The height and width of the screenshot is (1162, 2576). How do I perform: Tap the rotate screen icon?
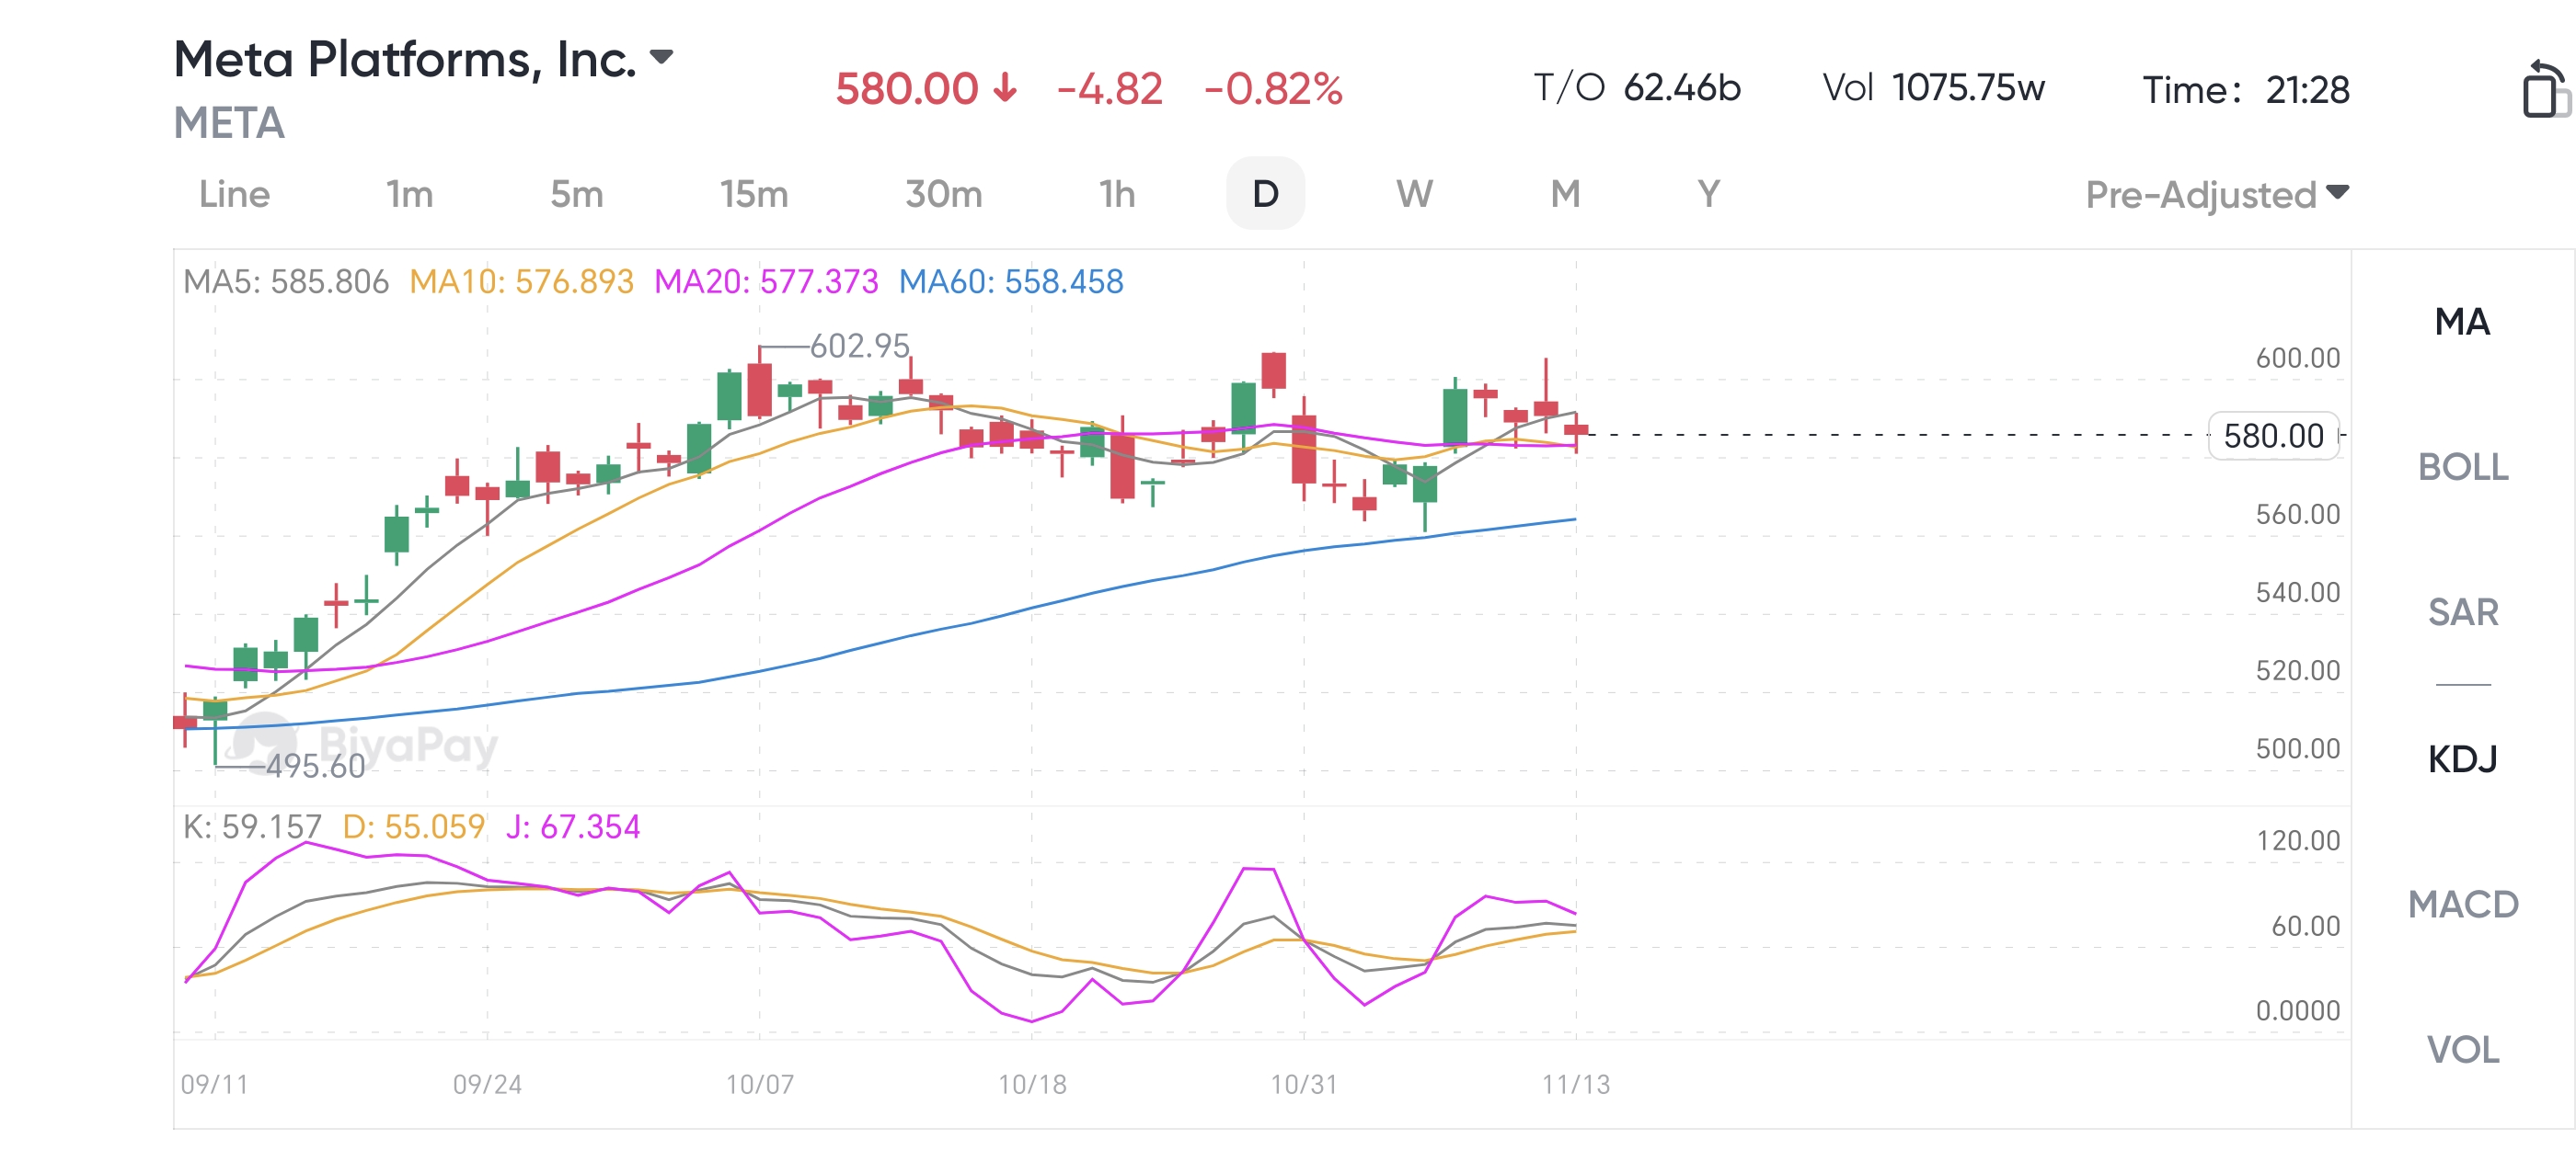pyautogui.click(x=2545, y=90)
